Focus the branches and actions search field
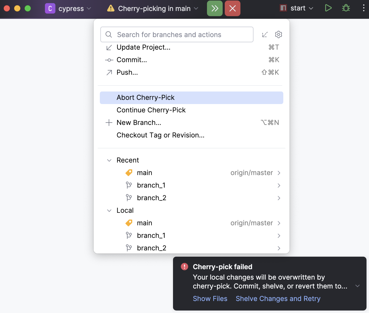This screenshot has width=369, height=313. 177,34
